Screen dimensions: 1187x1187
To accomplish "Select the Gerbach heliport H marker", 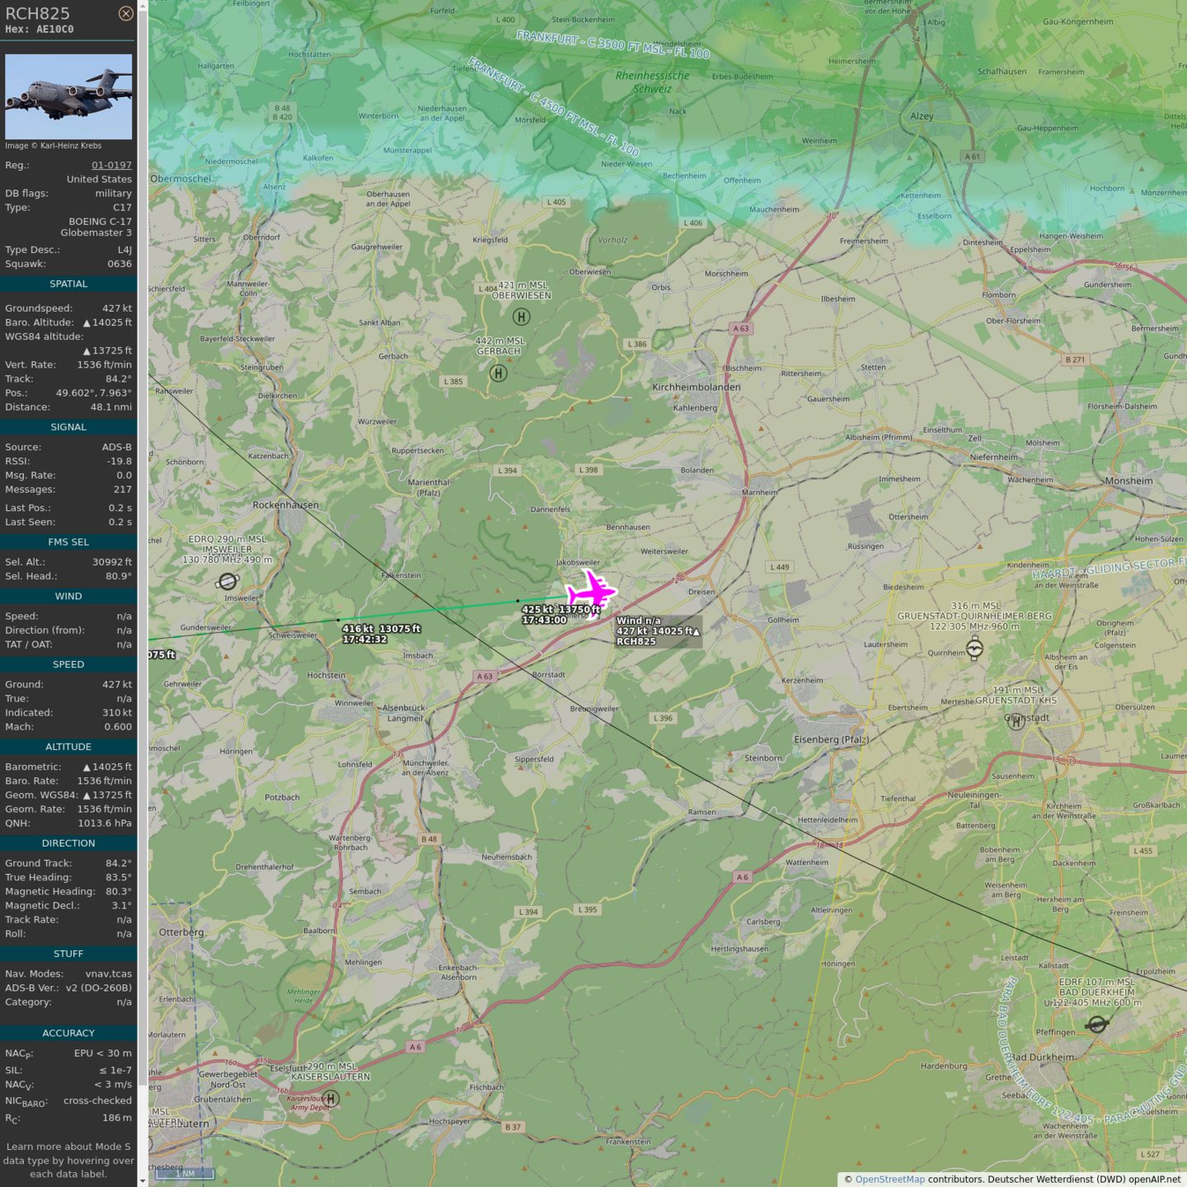I will click(499, 373).
